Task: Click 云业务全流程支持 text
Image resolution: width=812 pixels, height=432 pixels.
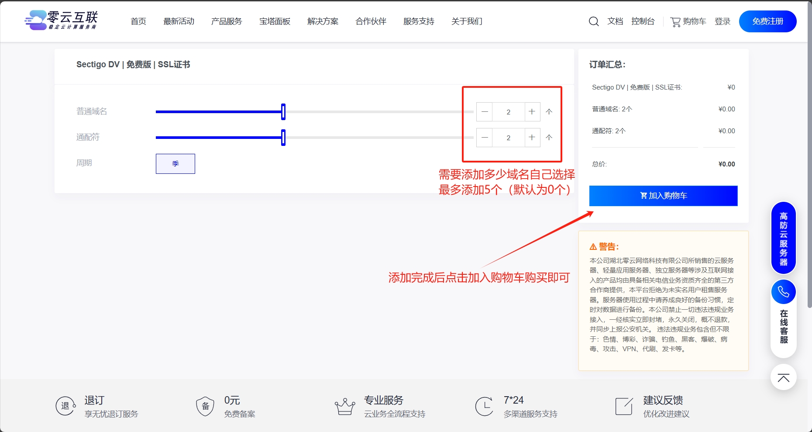Action: click(395, 414)
